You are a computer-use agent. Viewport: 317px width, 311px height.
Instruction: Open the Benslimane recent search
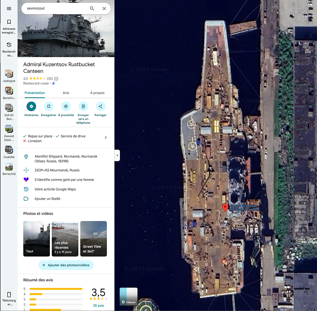[x=9, y=93]
